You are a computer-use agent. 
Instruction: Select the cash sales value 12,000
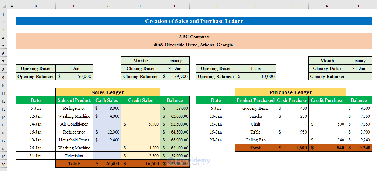107,132
